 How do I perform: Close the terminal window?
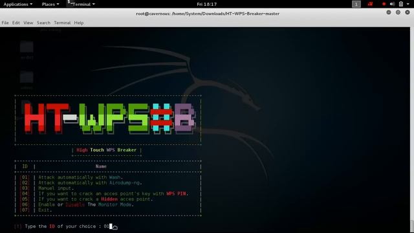coord(408,12)
